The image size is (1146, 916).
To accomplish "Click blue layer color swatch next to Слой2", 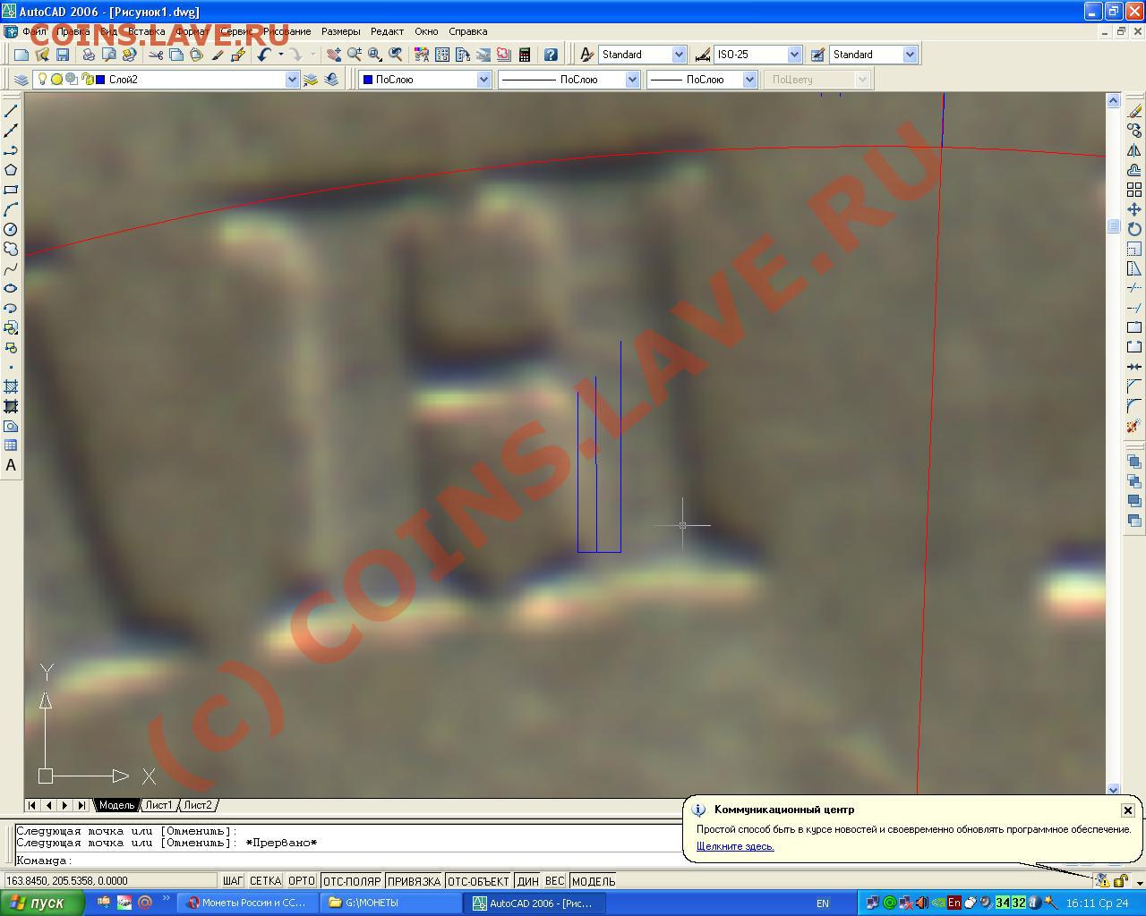I will point(100,80).
